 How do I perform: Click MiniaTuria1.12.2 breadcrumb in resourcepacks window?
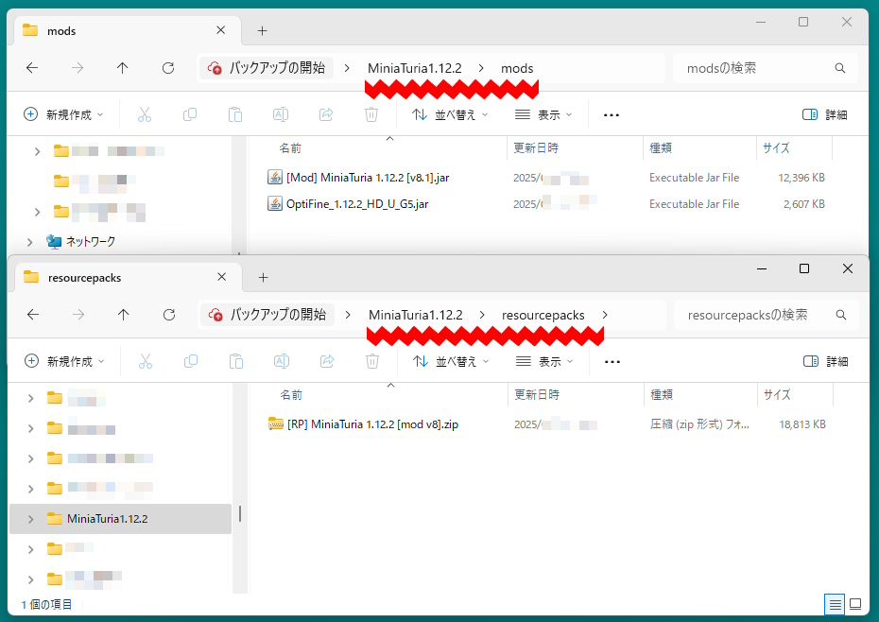[x=415, y=315]
